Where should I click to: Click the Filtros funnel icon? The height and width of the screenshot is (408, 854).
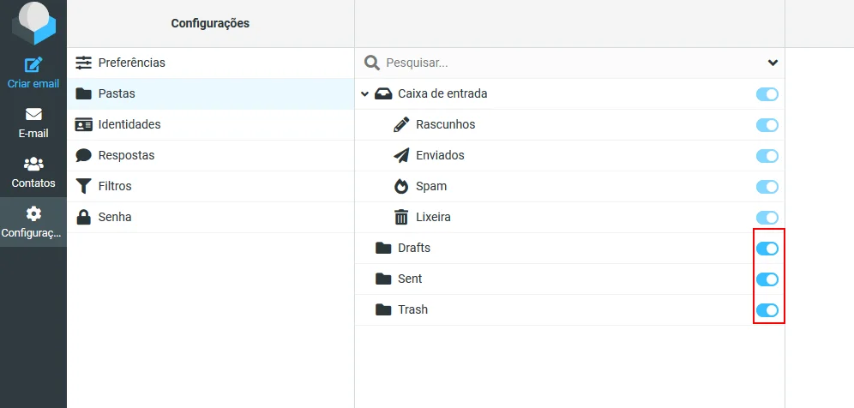[83, 186]
